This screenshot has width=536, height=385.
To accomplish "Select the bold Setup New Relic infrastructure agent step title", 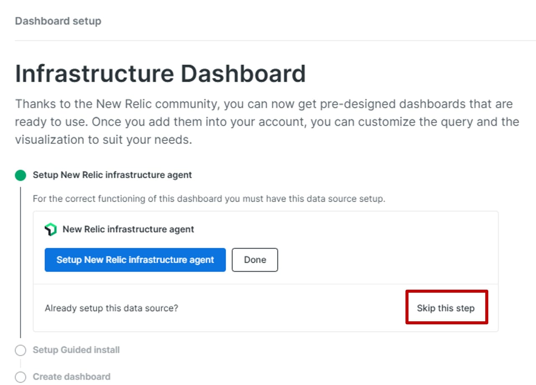I will click(x=112, y=175).
